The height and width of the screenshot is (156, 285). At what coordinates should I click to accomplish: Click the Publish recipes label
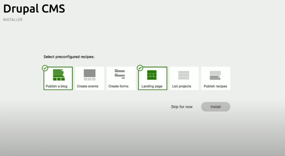pos(215,86)
